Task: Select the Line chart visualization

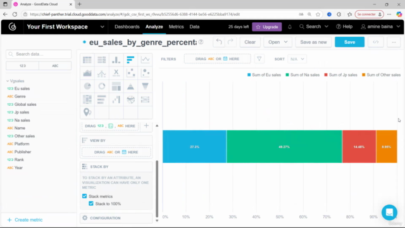Action: [145, 60]
